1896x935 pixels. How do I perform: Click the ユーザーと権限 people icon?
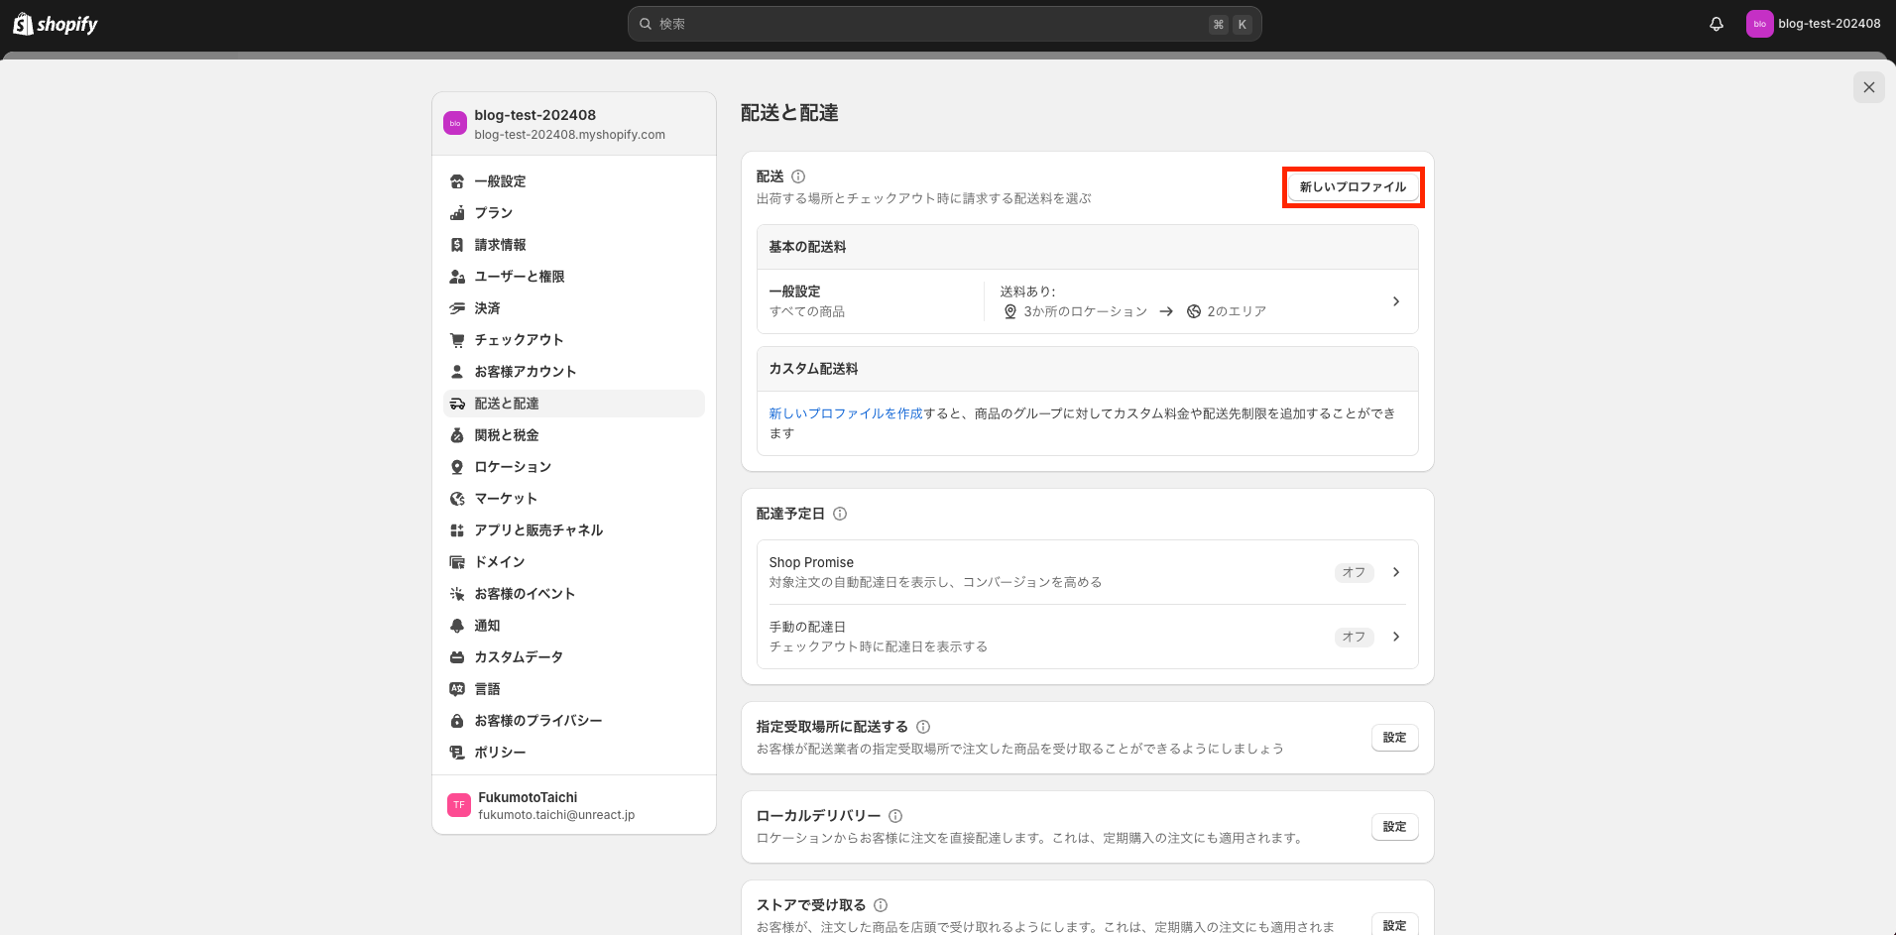[x=457, y=277]
